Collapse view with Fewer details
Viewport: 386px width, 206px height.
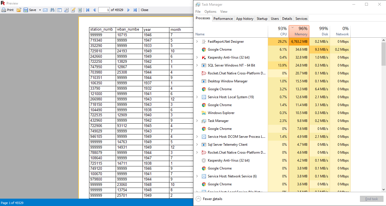[x=209, y=199]
